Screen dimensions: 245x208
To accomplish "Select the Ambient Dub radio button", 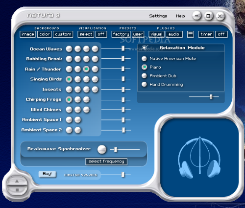I will coord(144,76).
